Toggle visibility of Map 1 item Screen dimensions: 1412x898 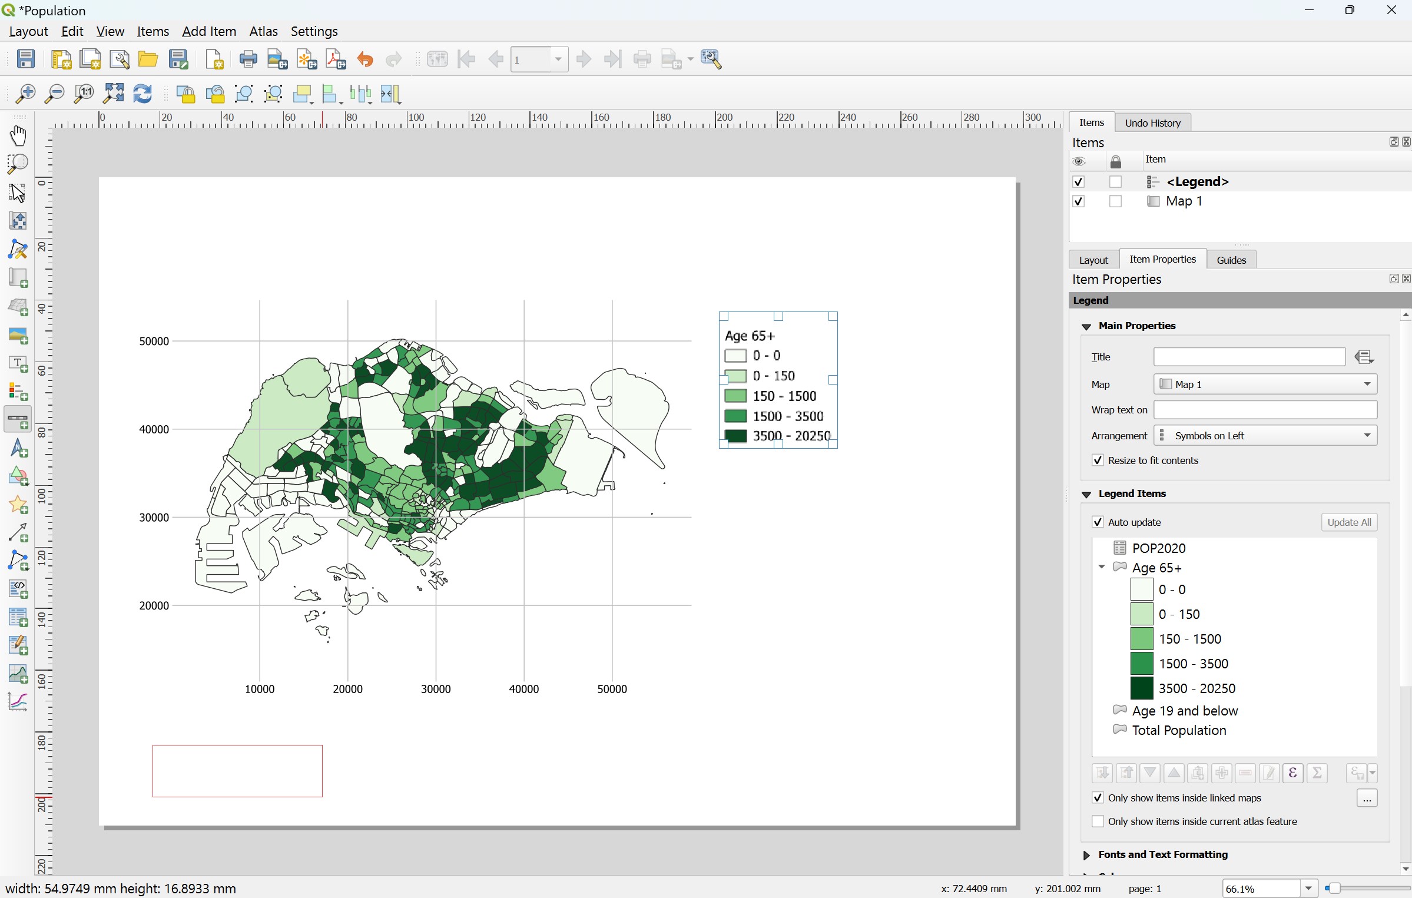(x=1079, y=201)
